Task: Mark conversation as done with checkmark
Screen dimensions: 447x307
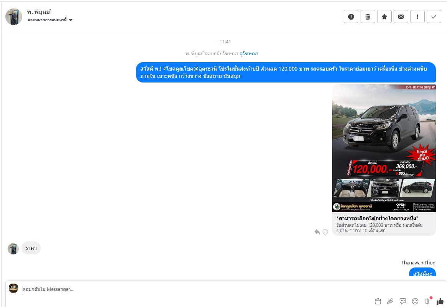Action: click(434, 17)
